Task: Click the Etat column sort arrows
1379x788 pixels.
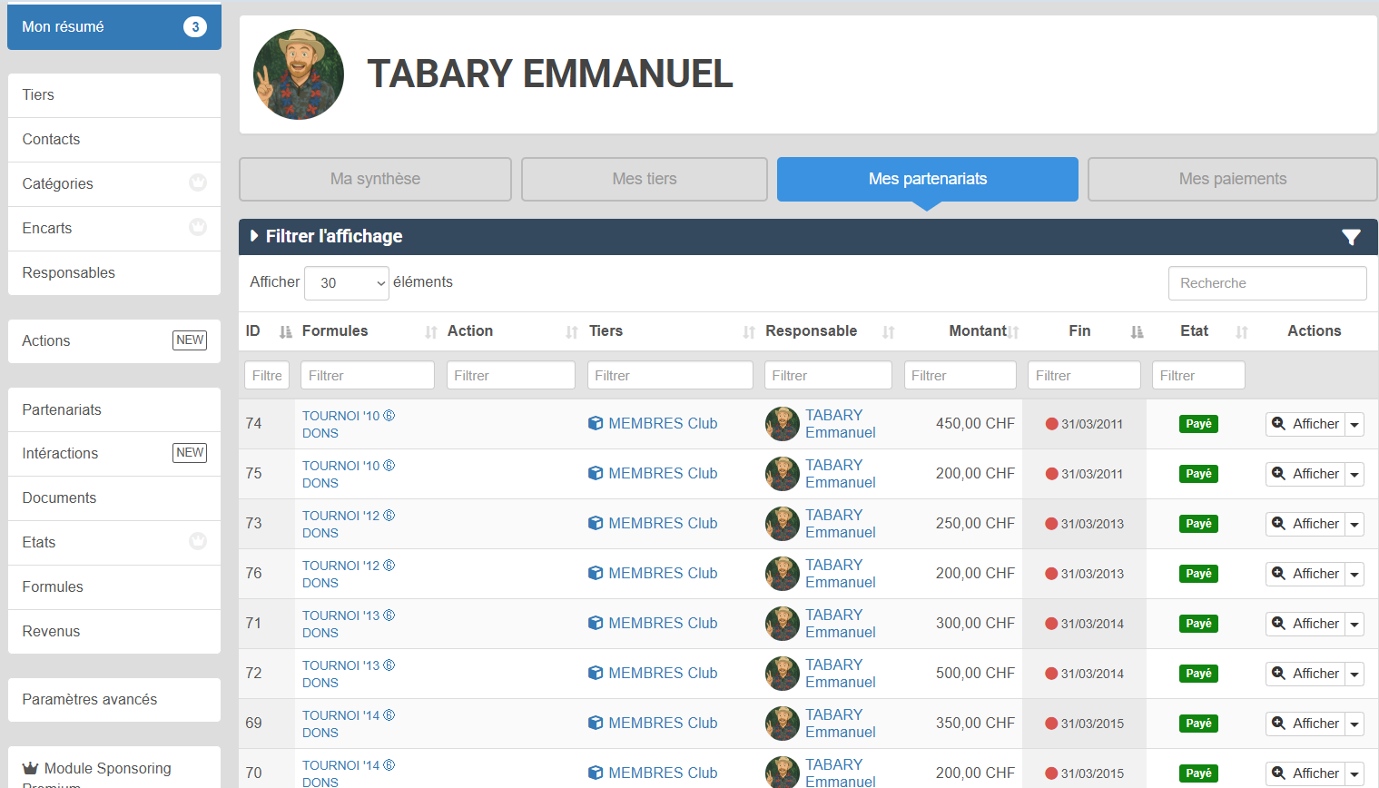Action: point(1241,332)
